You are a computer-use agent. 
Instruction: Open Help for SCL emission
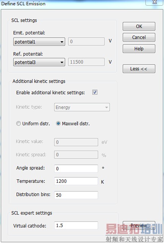pyautogui.click(x=139, y=49)
